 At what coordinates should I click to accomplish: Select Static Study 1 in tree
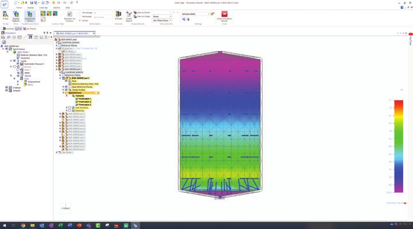(x=23, y=52)
